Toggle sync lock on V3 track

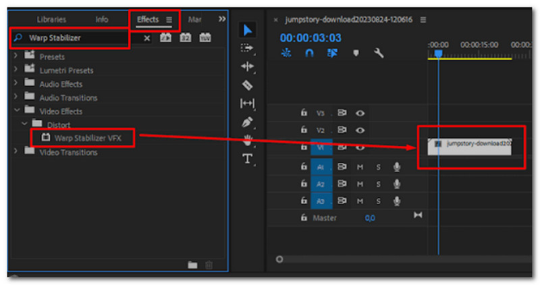[x=342, y=113]
